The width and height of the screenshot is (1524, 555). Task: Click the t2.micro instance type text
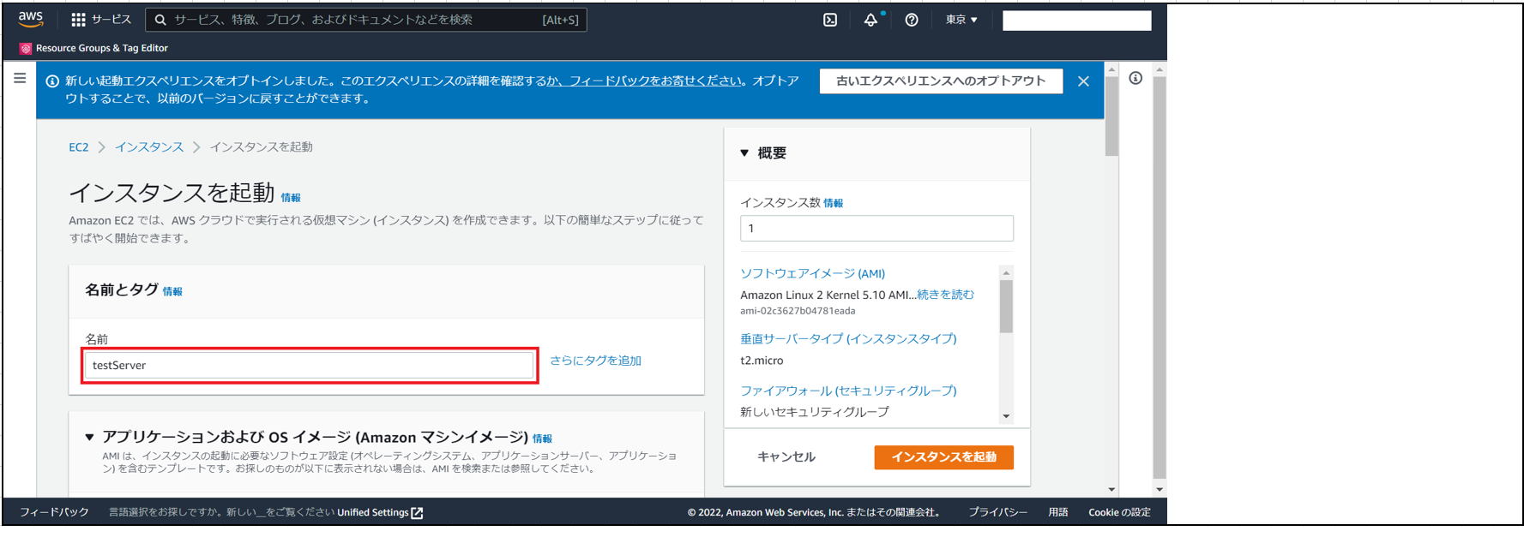pyautogui.click(x=762, y=361)
